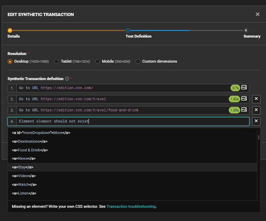Open the Transaction troubleshooting link
This screenshot has height=221, width=266.
pos(131,207)
